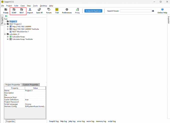The image size is (170, 123).
Task: Open the jetty log
Action: 72,121
